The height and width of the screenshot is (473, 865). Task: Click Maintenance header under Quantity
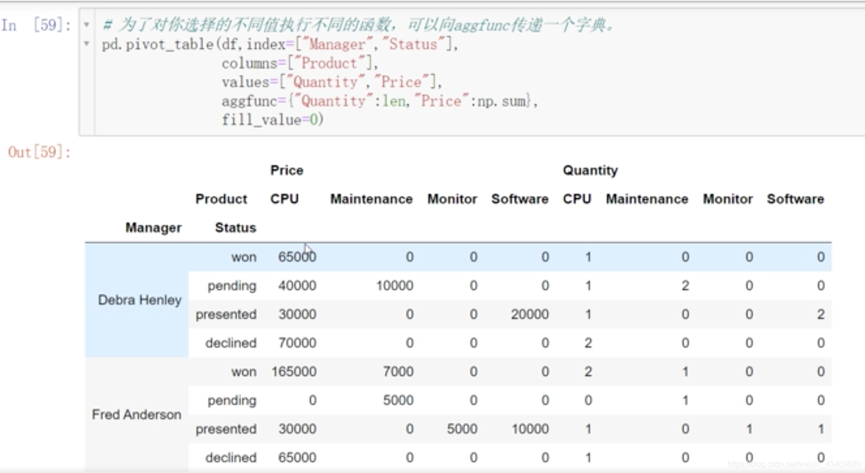[x=647, y=199]
